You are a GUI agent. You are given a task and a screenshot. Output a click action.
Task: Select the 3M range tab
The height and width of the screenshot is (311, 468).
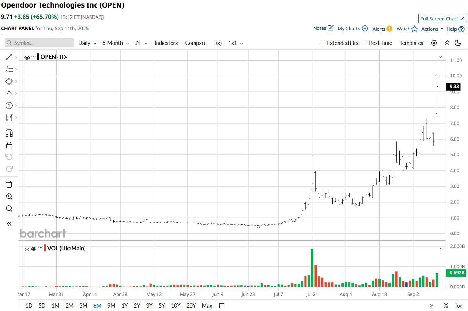[x=83, y=306]
